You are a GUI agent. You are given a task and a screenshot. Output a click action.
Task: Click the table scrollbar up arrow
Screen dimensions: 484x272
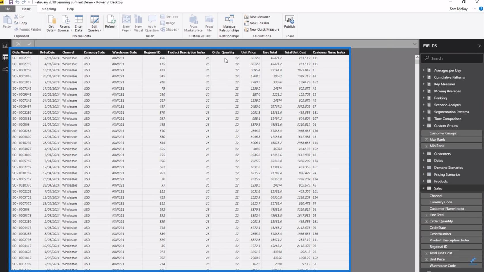(x=417, y=57)
